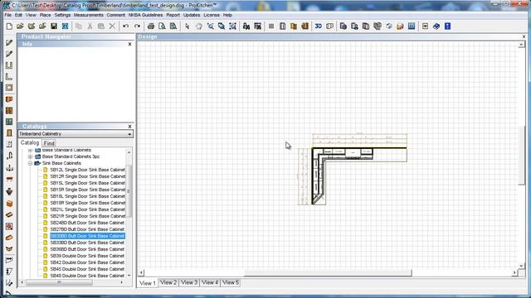Screen dimensions: 531x298
Task: Select the Pan hand tool
Action: click(x=199, y=26)
